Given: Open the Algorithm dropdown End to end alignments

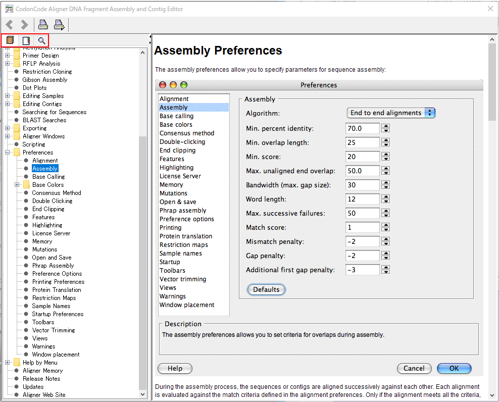Looking at the screenshot, I should tap(390, 113).
